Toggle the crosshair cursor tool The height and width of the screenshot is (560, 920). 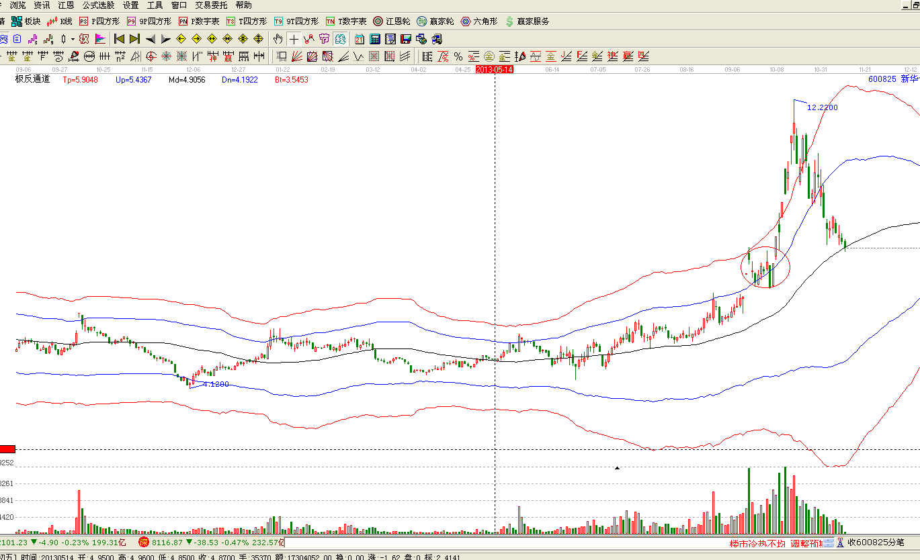pyautogui.click(x=294, y=39)
